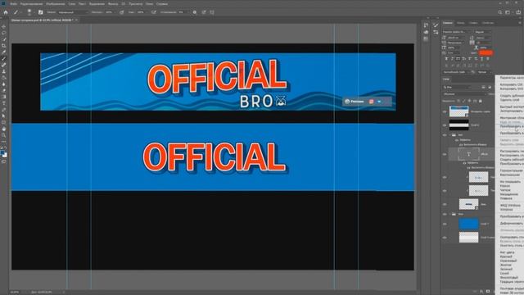
Task: Open the font style dropdown in Character panel
Action: coord(482,32)
